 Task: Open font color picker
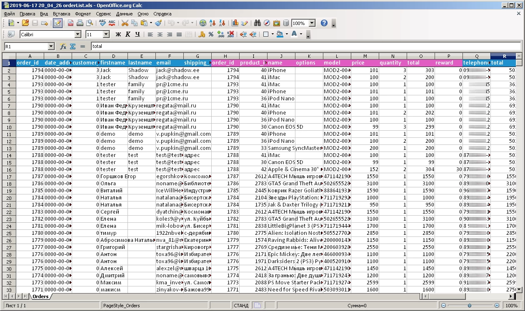(295, 34)
